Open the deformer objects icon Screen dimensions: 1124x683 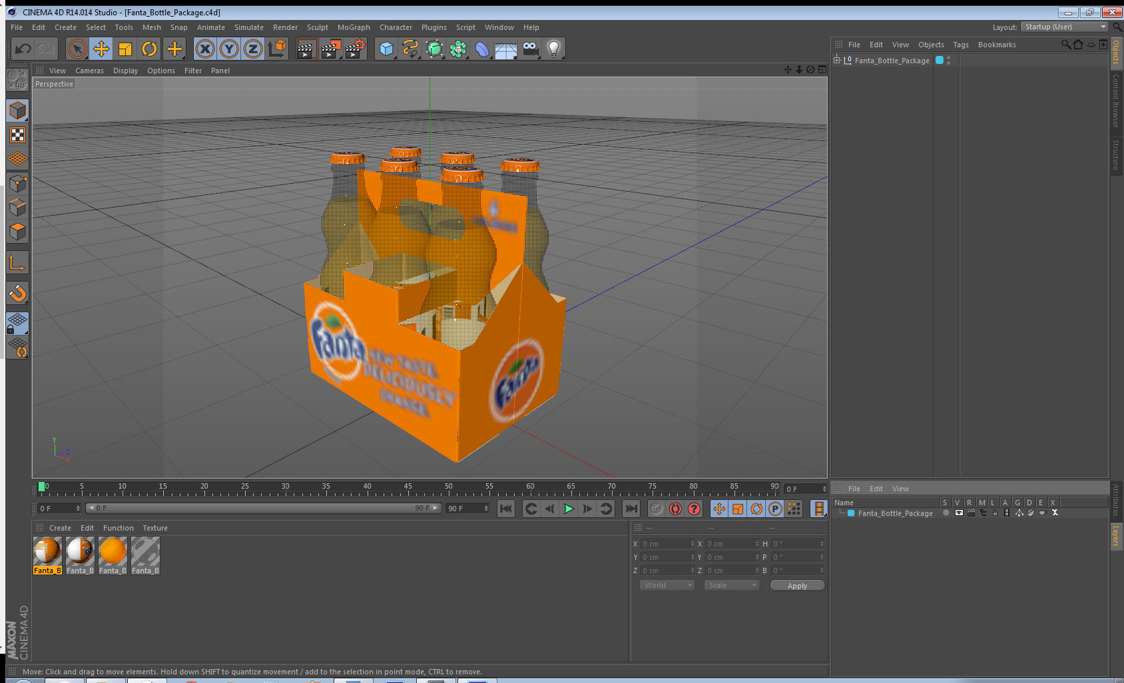point(482,49)
